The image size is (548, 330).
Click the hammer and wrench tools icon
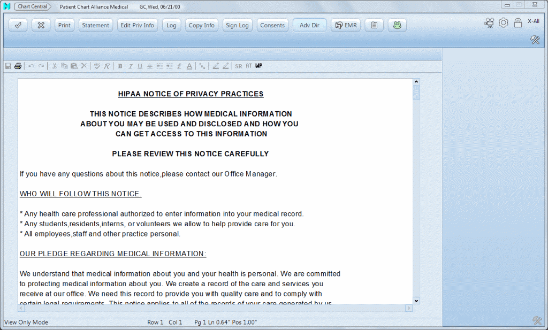[535, 40]
